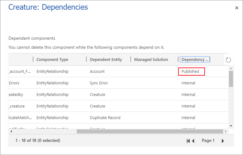Select the Duplicate Record row

coord(105,118)
